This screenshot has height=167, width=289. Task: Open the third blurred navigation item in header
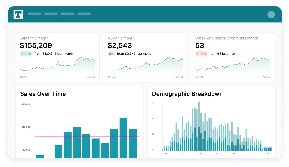click(68, 14)
